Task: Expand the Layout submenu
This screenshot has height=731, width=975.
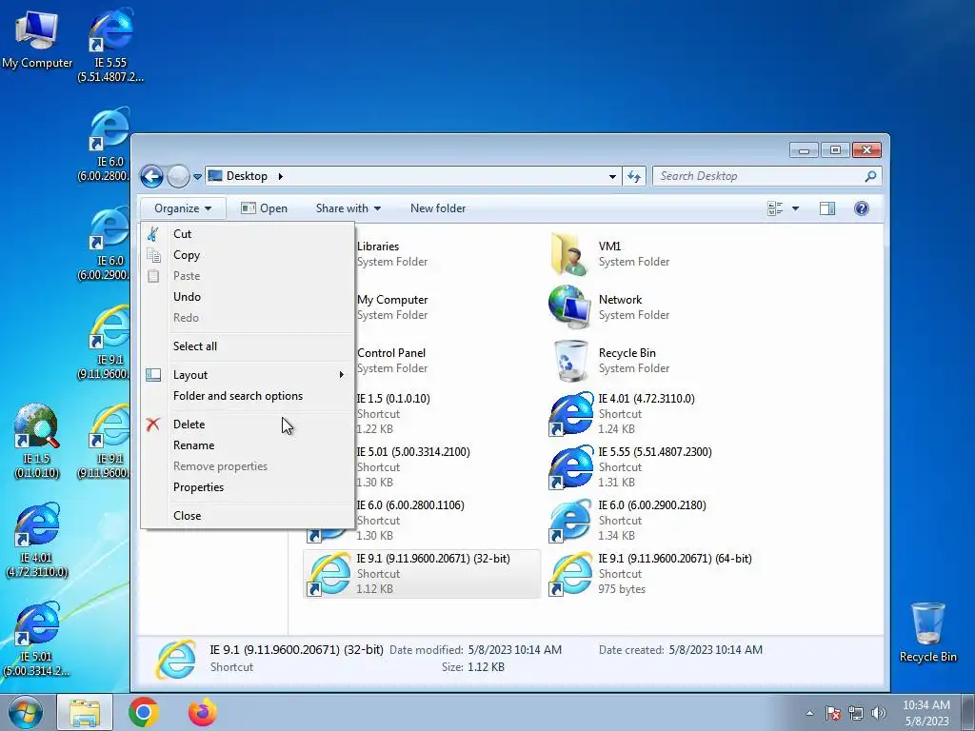Action: [248, 375]
